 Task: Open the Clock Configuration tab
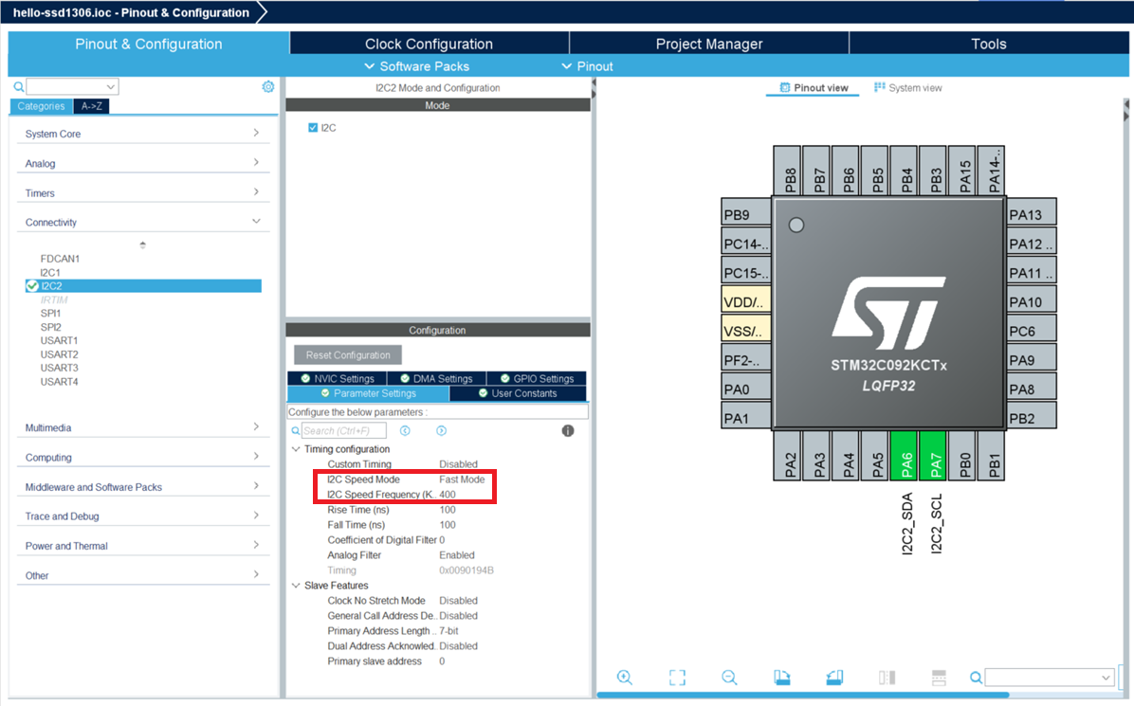[x=429, y=44]
